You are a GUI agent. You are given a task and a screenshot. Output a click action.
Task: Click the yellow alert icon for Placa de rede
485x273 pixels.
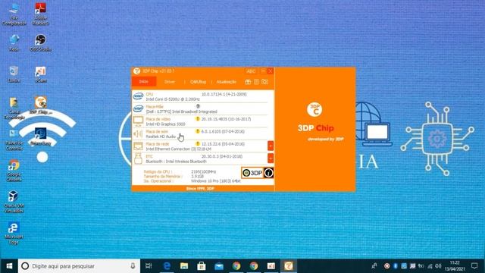coord(198,144)
